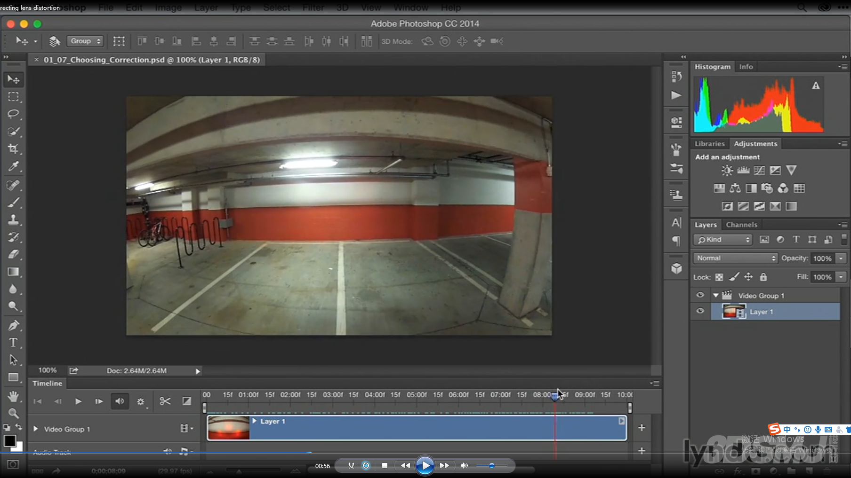This screenshot has width=851, height=478.
Task: Toggle lock transparent pixels
Action: coord(719,277)
